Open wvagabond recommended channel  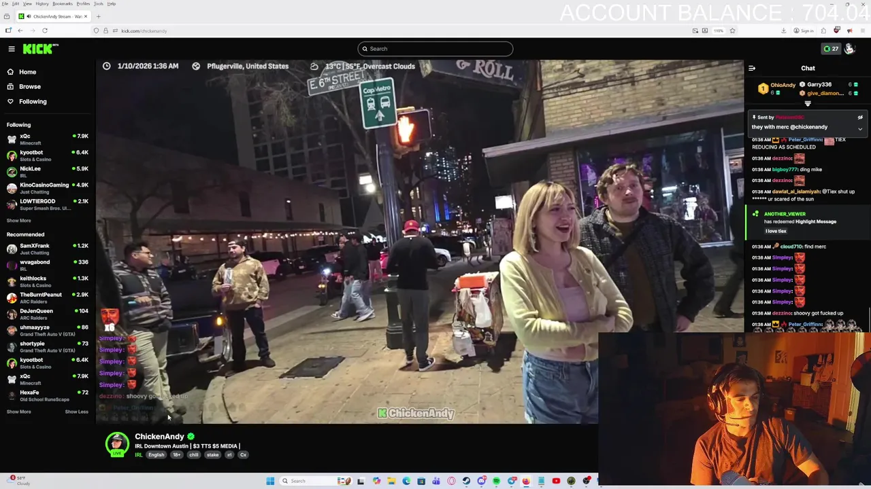point(48,265)
